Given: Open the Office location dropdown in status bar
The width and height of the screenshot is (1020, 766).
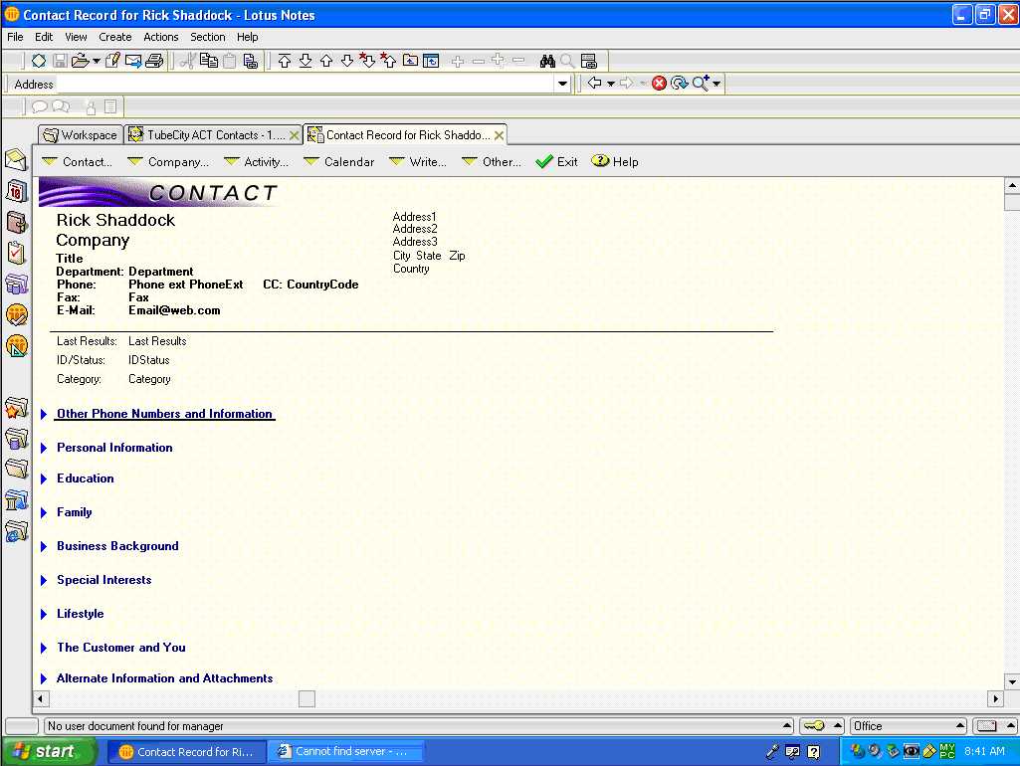Looking at the screenshot, I should 959,726.
